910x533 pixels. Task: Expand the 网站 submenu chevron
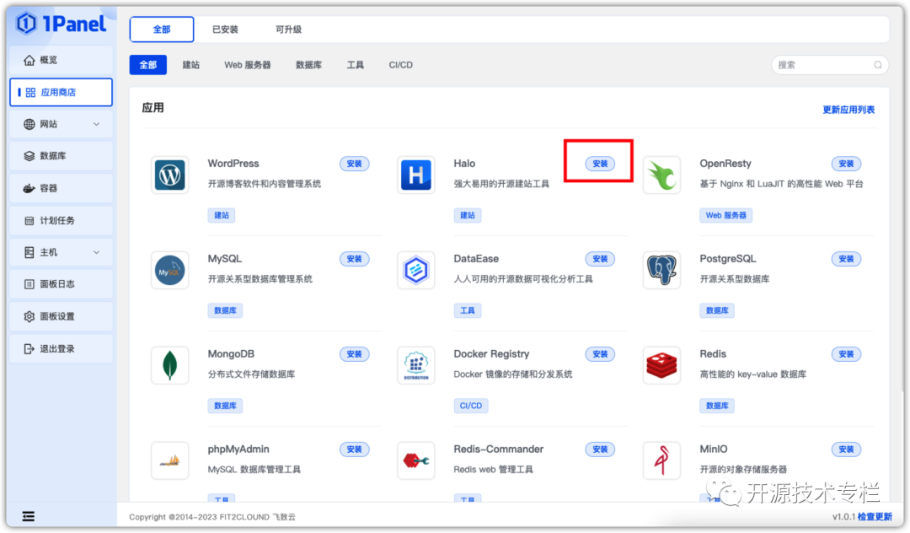pyautogui.click(x=96, y=124)
